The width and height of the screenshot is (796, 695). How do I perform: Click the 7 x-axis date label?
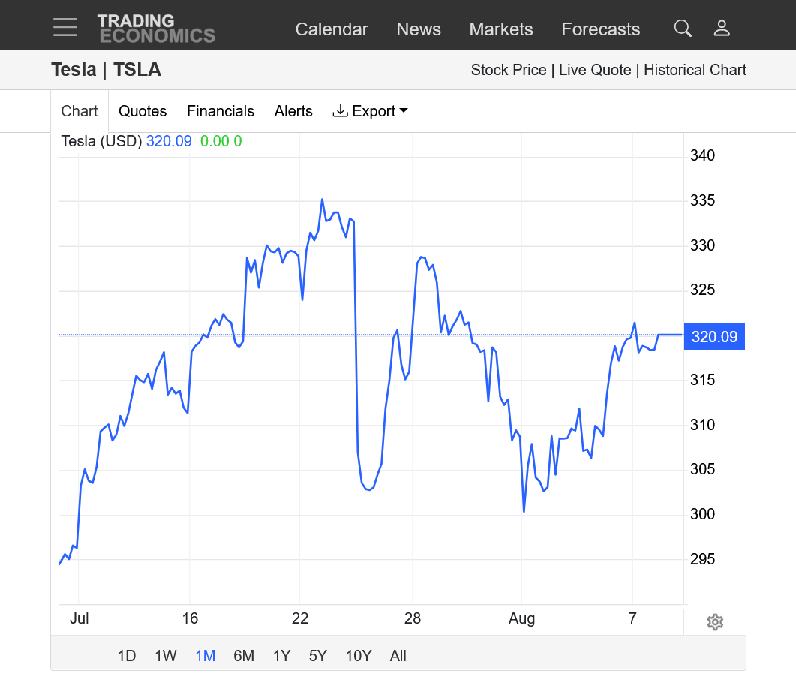coord(632,618)
